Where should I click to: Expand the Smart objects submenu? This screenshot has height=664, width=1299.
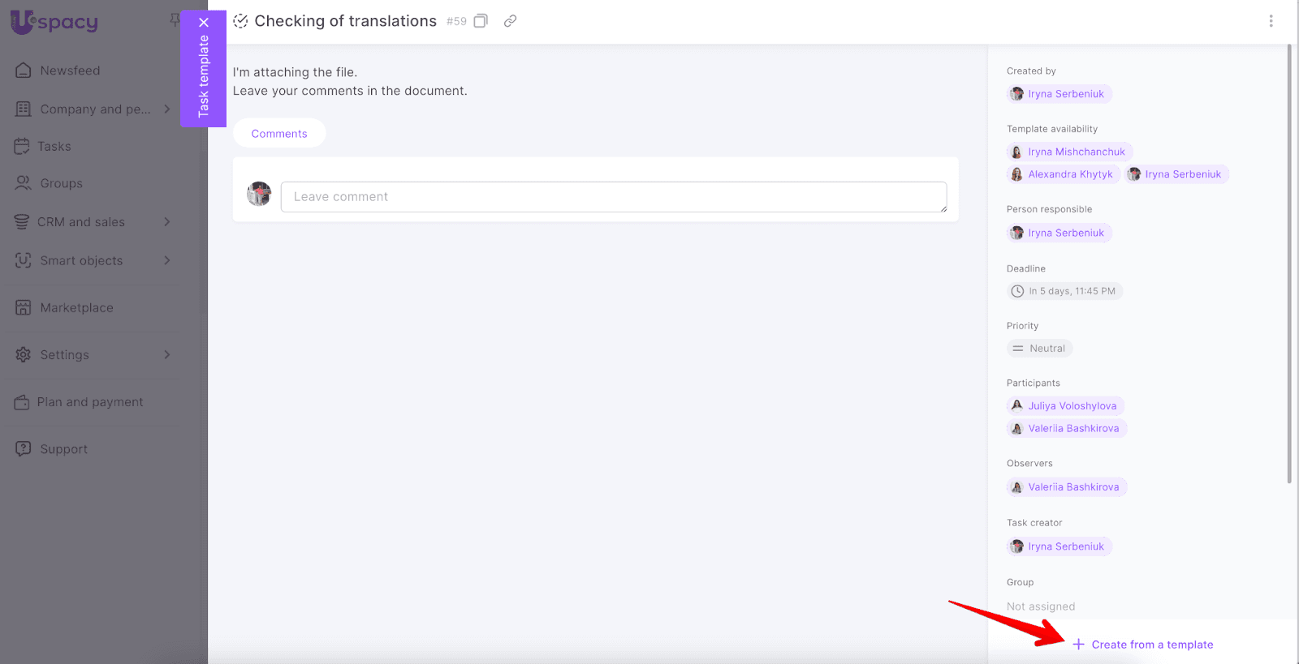tap(167, 260)
